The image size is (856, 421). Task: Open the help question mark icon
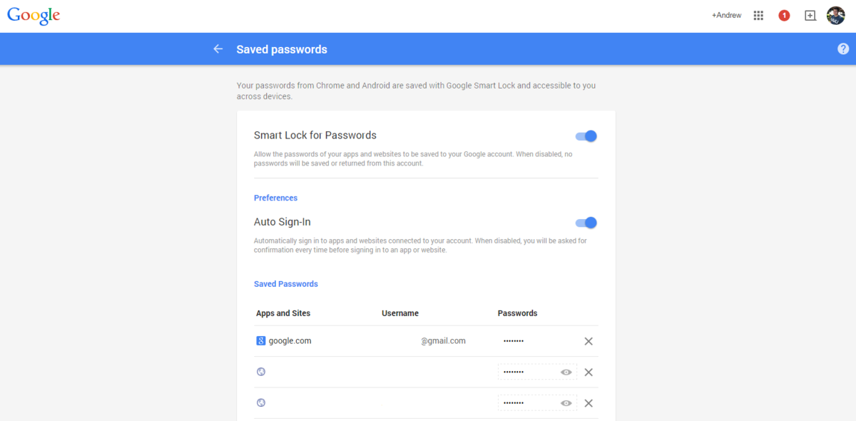pos(843,49)
